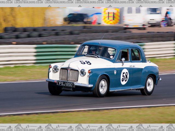175x131 pixels.
Task: Select the FSJ 650 license plate
Action: 65,84
